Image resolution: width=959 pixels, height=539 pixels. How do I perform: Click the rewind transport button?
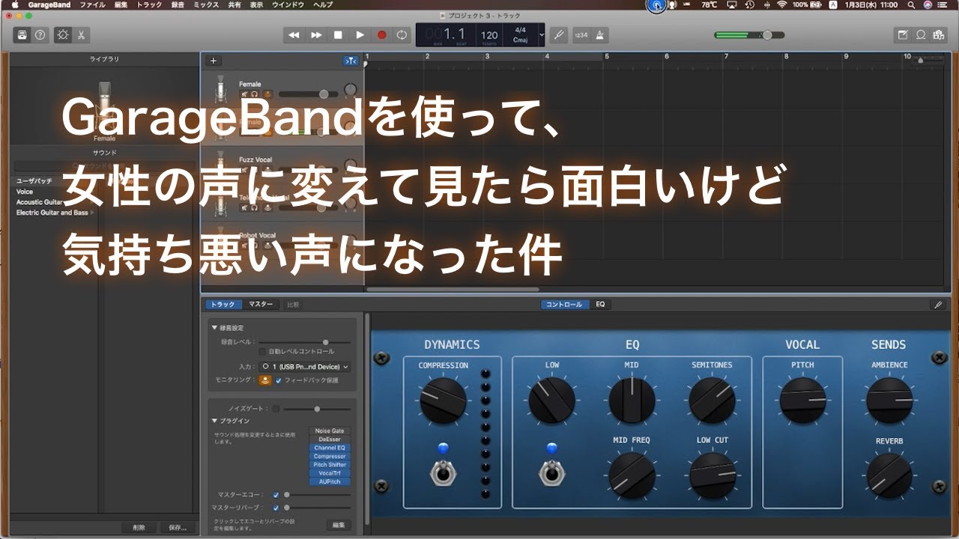pos(294,34)
